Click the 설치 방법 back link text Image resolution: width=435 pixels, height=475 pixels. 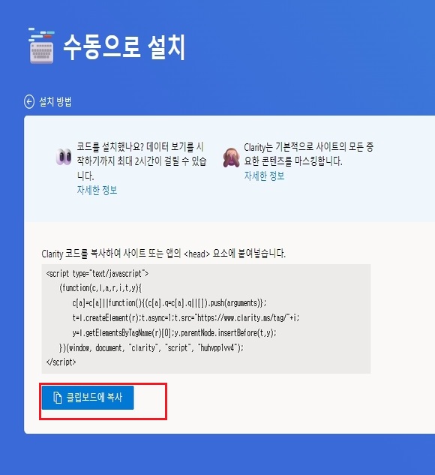pos(55,102)
